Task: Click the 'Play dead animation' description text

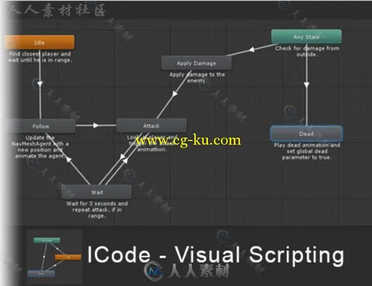Action: pos(307,151)
